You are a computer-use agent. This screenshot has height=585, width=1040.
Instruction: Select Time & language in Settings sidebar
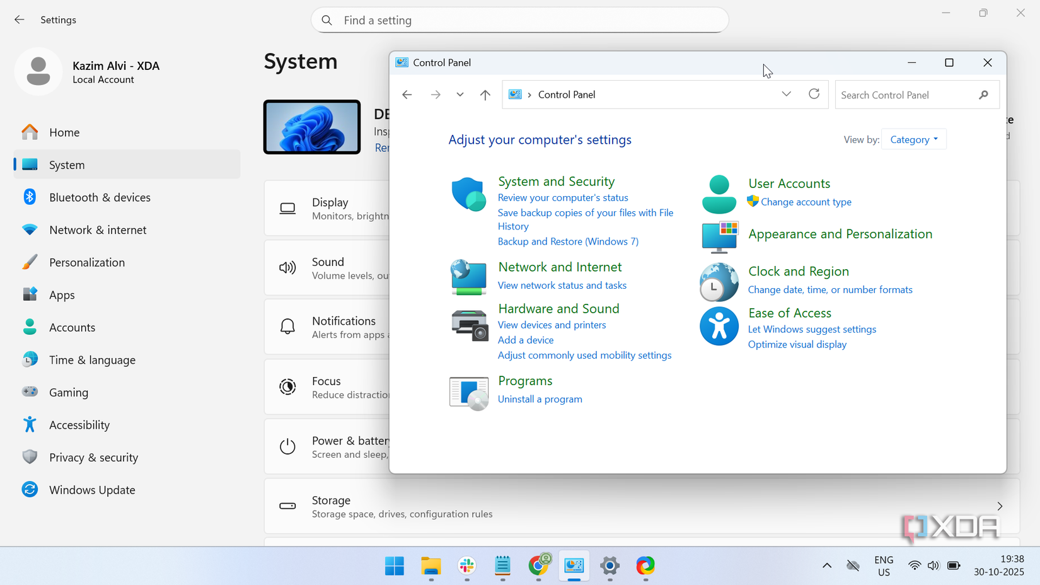(x=127, y=360)
